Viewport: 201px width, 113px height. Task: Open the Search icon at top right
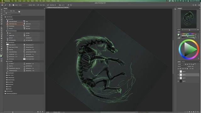(x=193, y=5)
